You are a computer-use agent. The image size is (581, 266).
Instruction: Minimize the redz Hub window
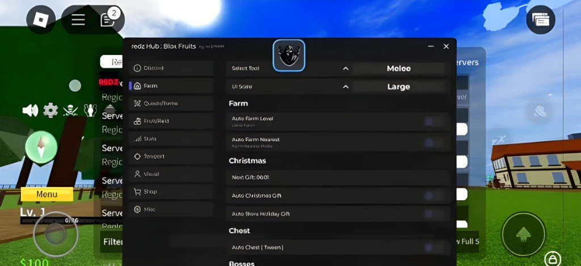pos(431,47)
